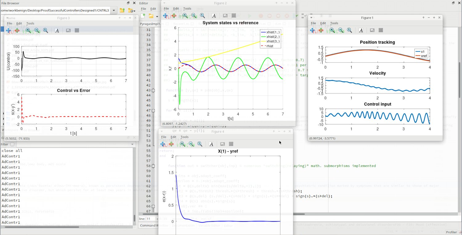Select the Pan tool in Figure 1

coord(312,30)
